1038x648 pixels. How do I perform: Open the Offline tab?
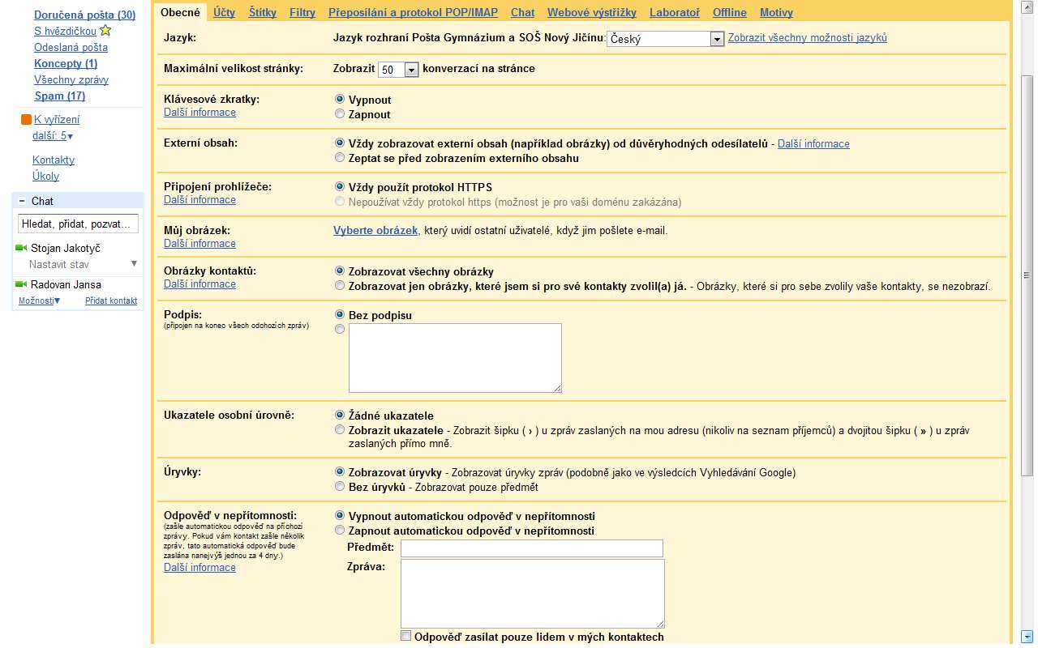coord(730,13)
